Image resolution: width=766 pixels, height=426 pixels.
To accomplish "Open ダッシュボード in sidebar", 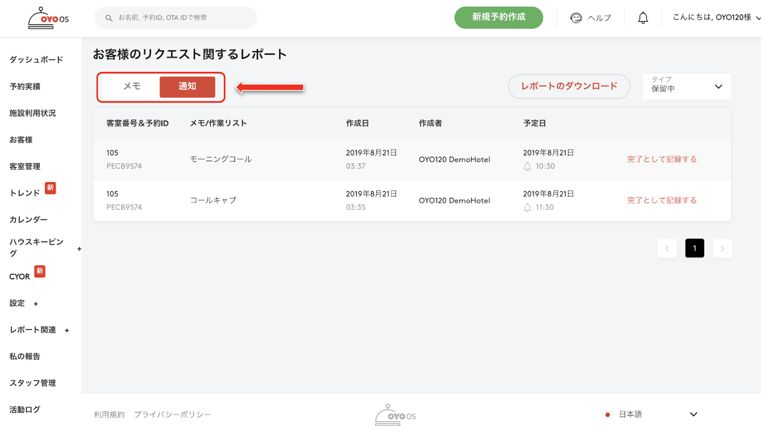I will coord(36,60).
